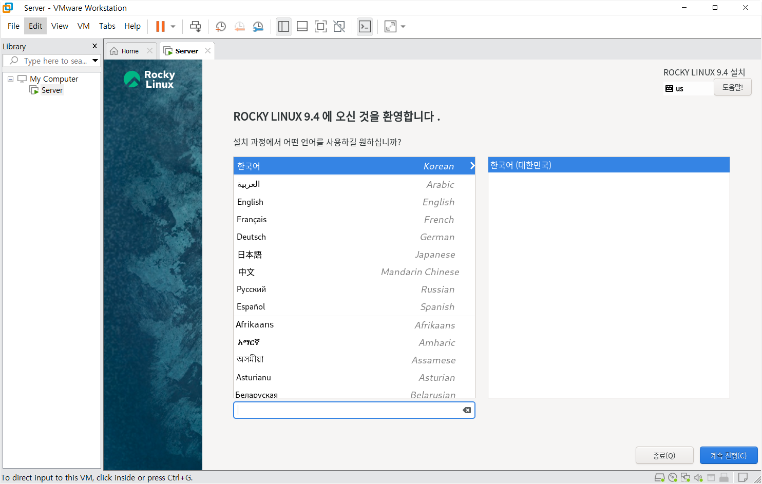Select Deutsch German language row
The image size is (762, 484).
click(x=354, y=237)
